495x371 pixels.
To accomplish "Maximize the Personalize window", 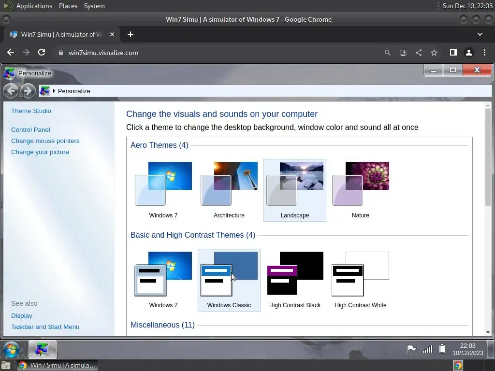I will [x=452, y=70].
